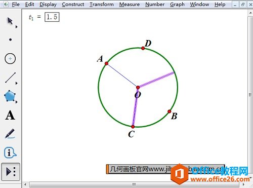Expand the Arrow tool flyout triangle
The height and width of the screenshot is (188, 253).
(x=16, y=27)
